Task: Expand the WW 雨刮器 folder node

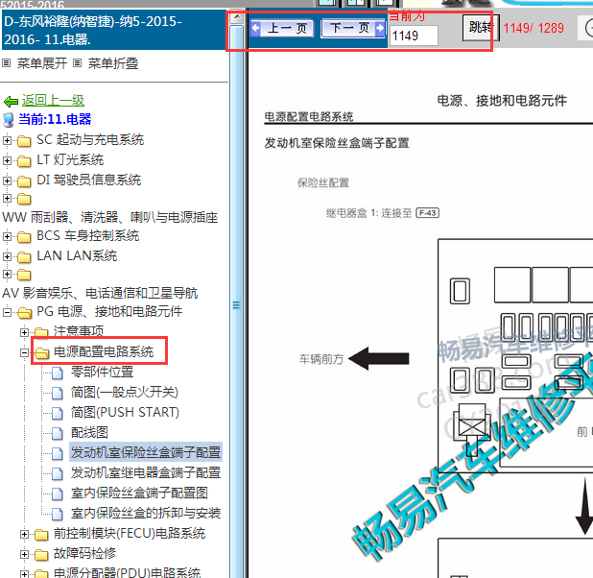Action: pyautogui.click(x=7, y=198)
